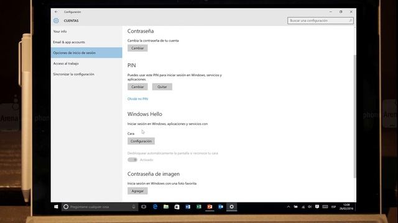Click the settings page vertical scrollbar
398x223 pixels.
click(354, 116)
